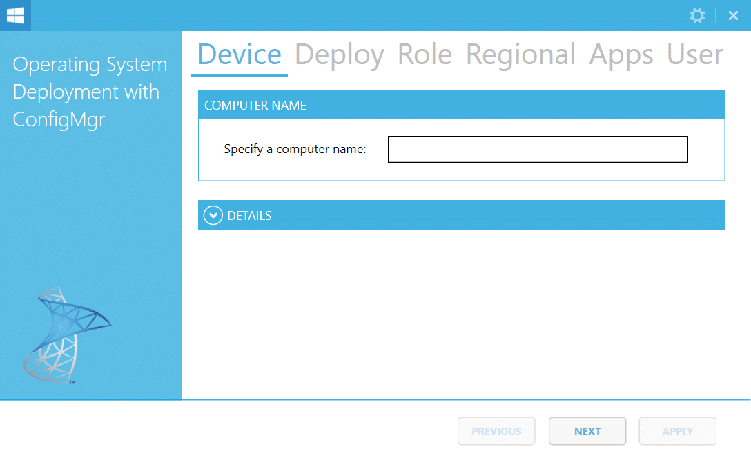
Task: Open the settings gear icon
Action: click(x=697, y=15)
